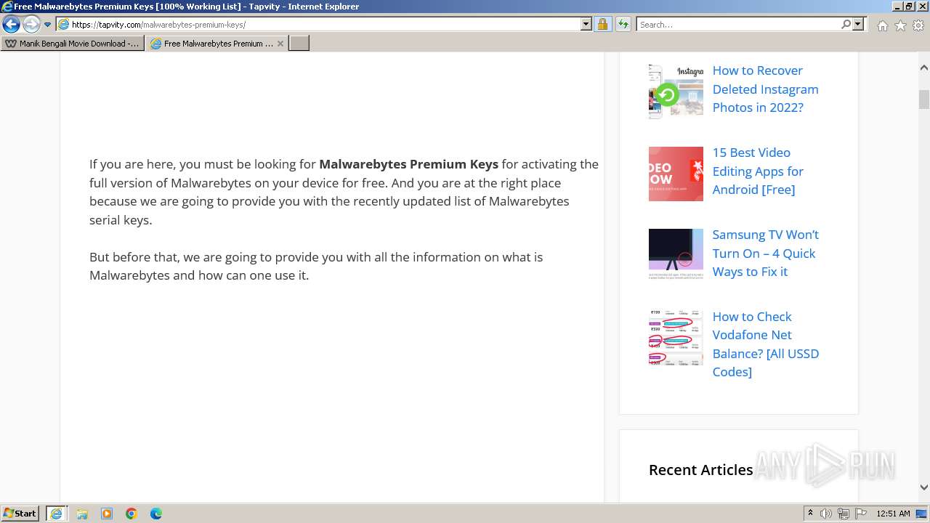Launch Chrome from the taskbar

coord(132,514)
